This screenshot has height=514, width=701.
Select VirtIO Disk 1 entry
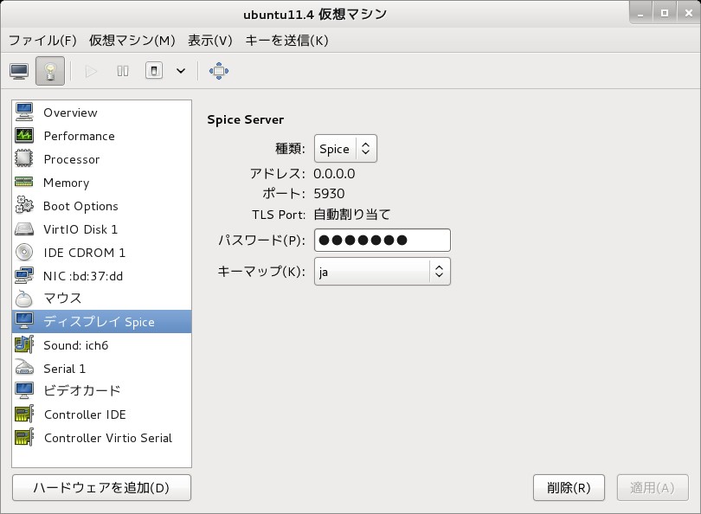point(102,228)
